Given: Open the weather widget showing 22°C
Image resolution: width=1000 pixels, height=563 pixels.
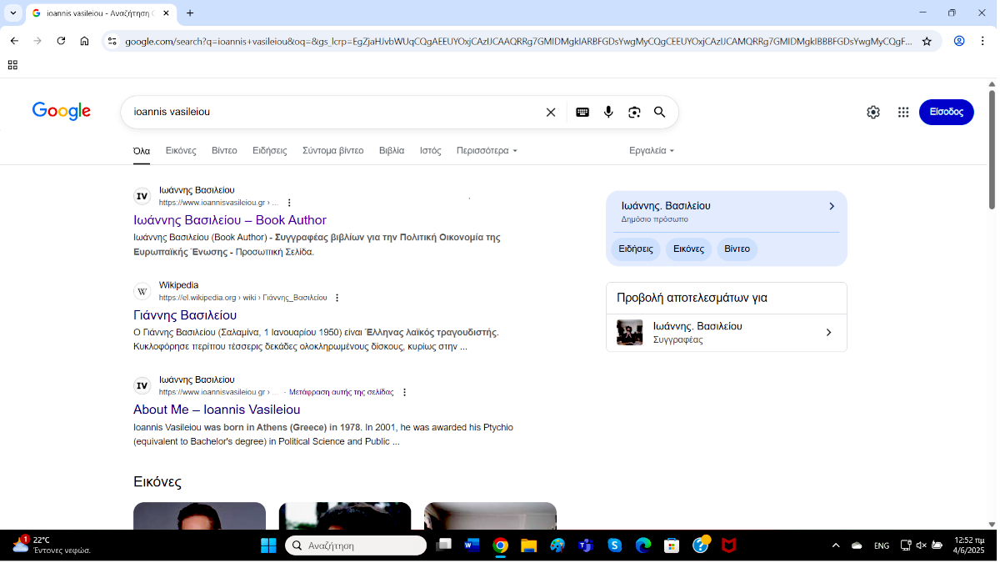Looking at the screenshot, I should [52, 545].
